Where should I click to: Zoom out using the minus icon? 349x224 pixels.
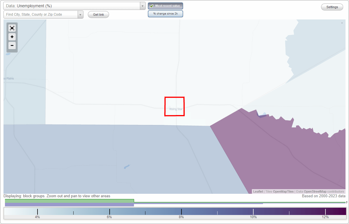pyautogui.click(x=12, y=46)
